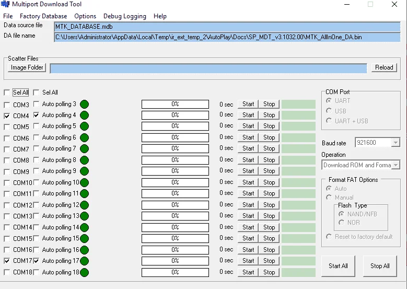407x289 pixels.
Task: Open the Factory Database menu
Action: [x=43, y=16]
